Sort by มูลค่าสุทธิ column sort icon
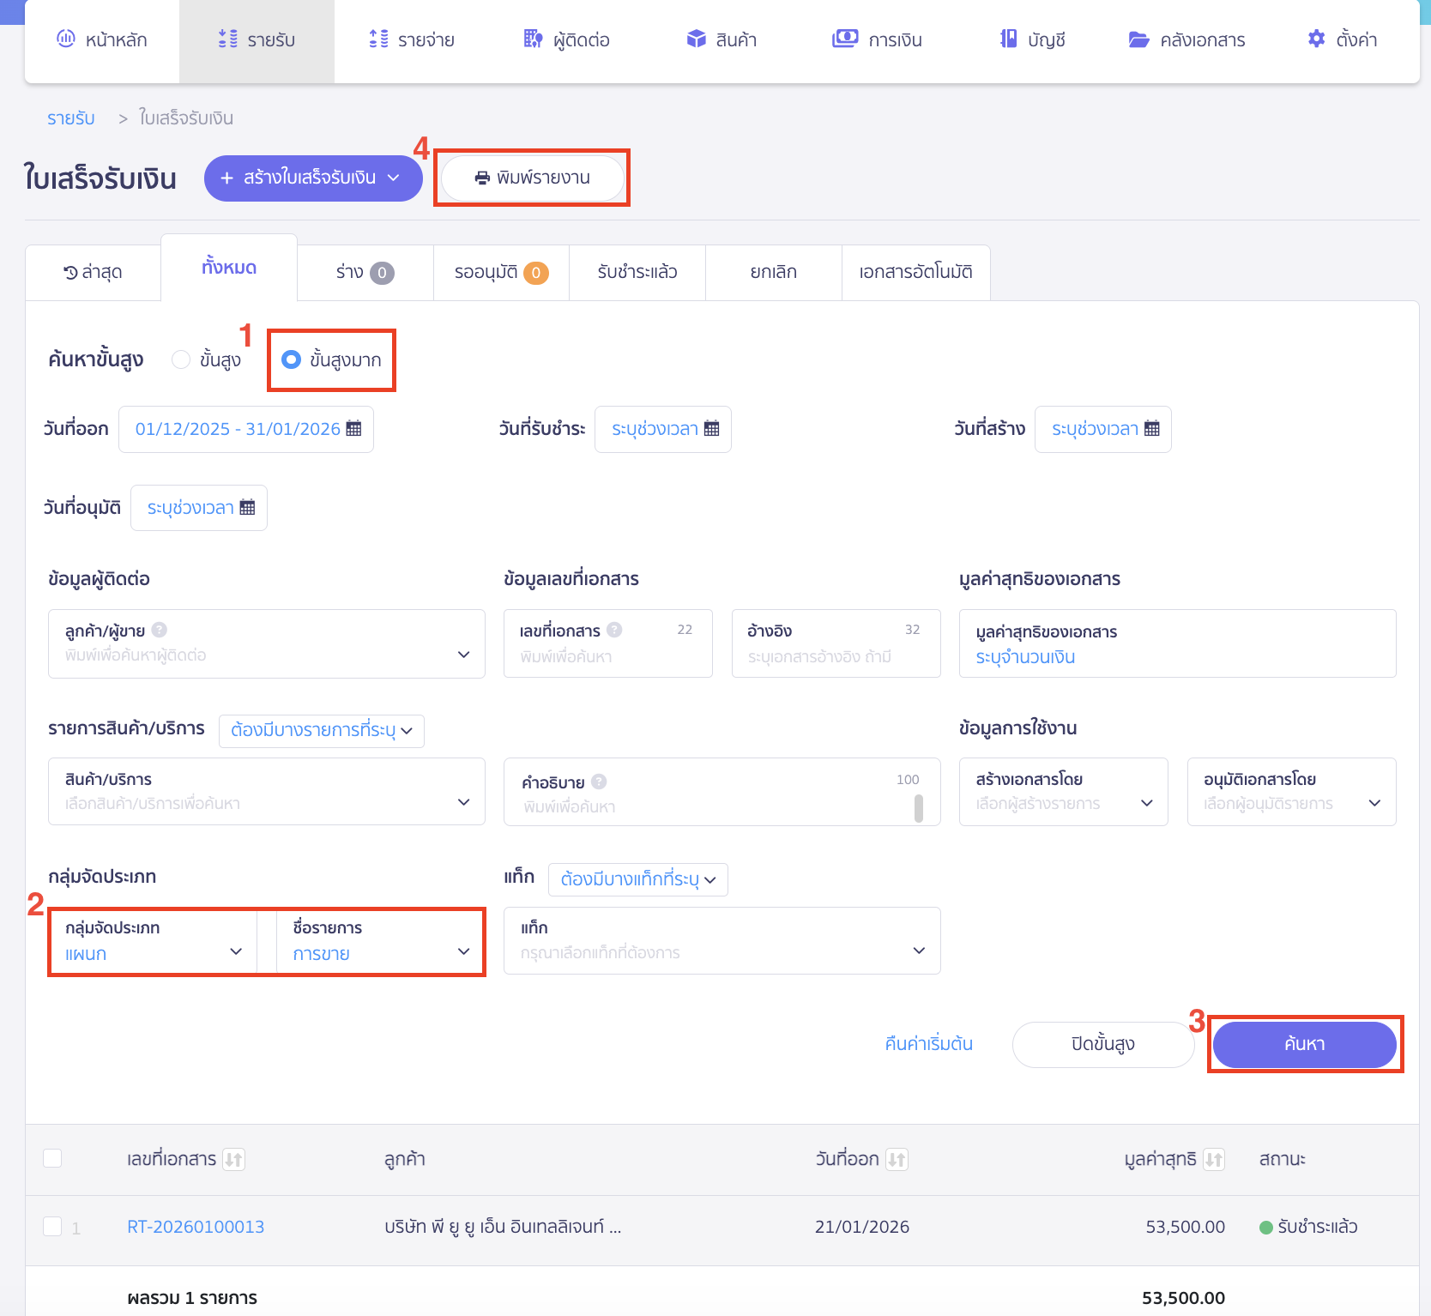Viewport: 1431px width, 1316px height. tap(1213, 1160)
